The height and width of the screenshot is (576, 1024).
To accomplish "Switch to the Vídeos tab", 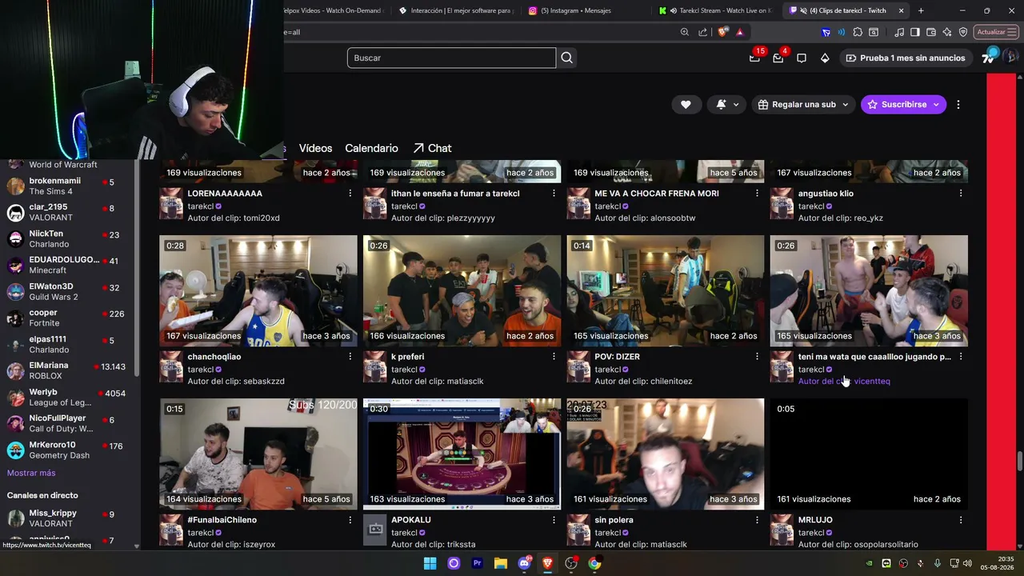I will click(315, 148).
